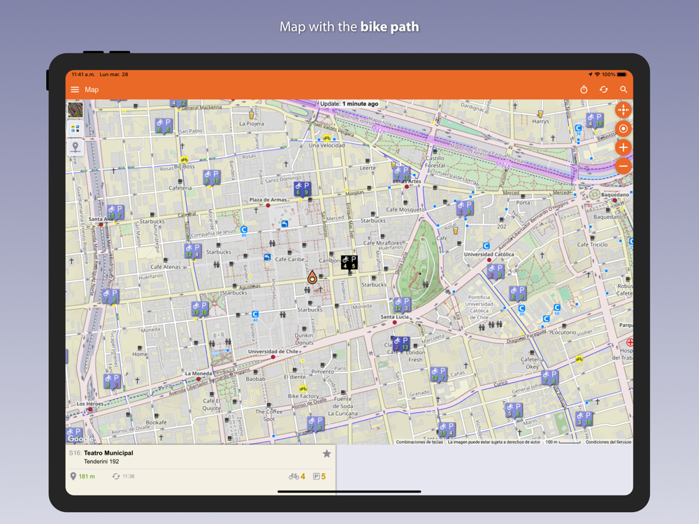The image size is (699, 524).
Task: Select the bike station marker showing 8 / 10 near Cafeteria
Action: tap(211, 177)
